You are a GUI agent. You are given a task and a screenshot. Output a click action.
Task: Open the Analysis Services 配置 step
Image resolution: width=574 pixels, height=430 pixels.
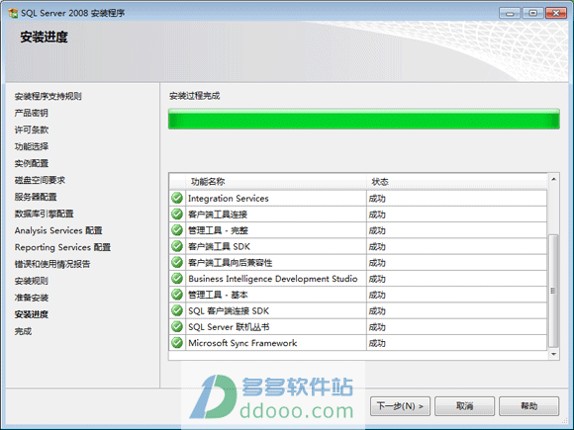pyautogui.click(x=58, y=230)
